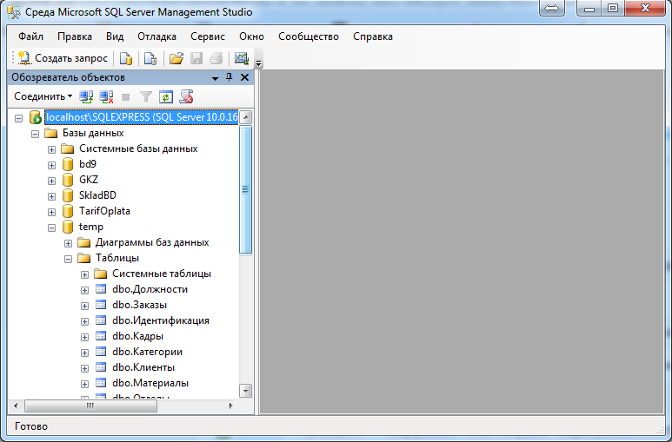Image resolution: width=672 pixels, height=442 pixels.
Task: Select the localhost\SQLEXPRESS server row
Action: point(142,117)
